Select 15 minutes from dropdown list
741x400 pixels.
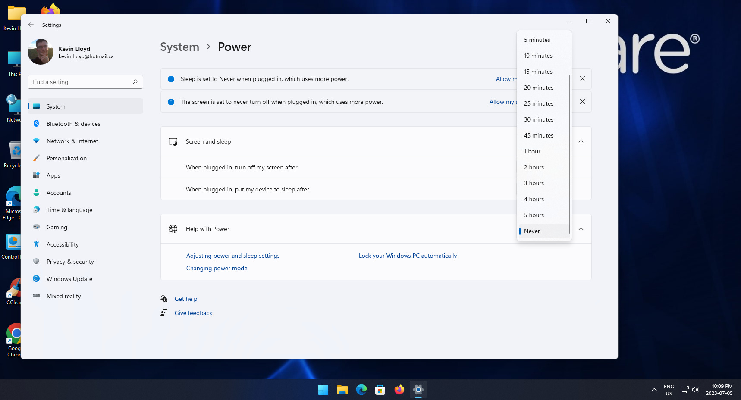coord(544,72)
